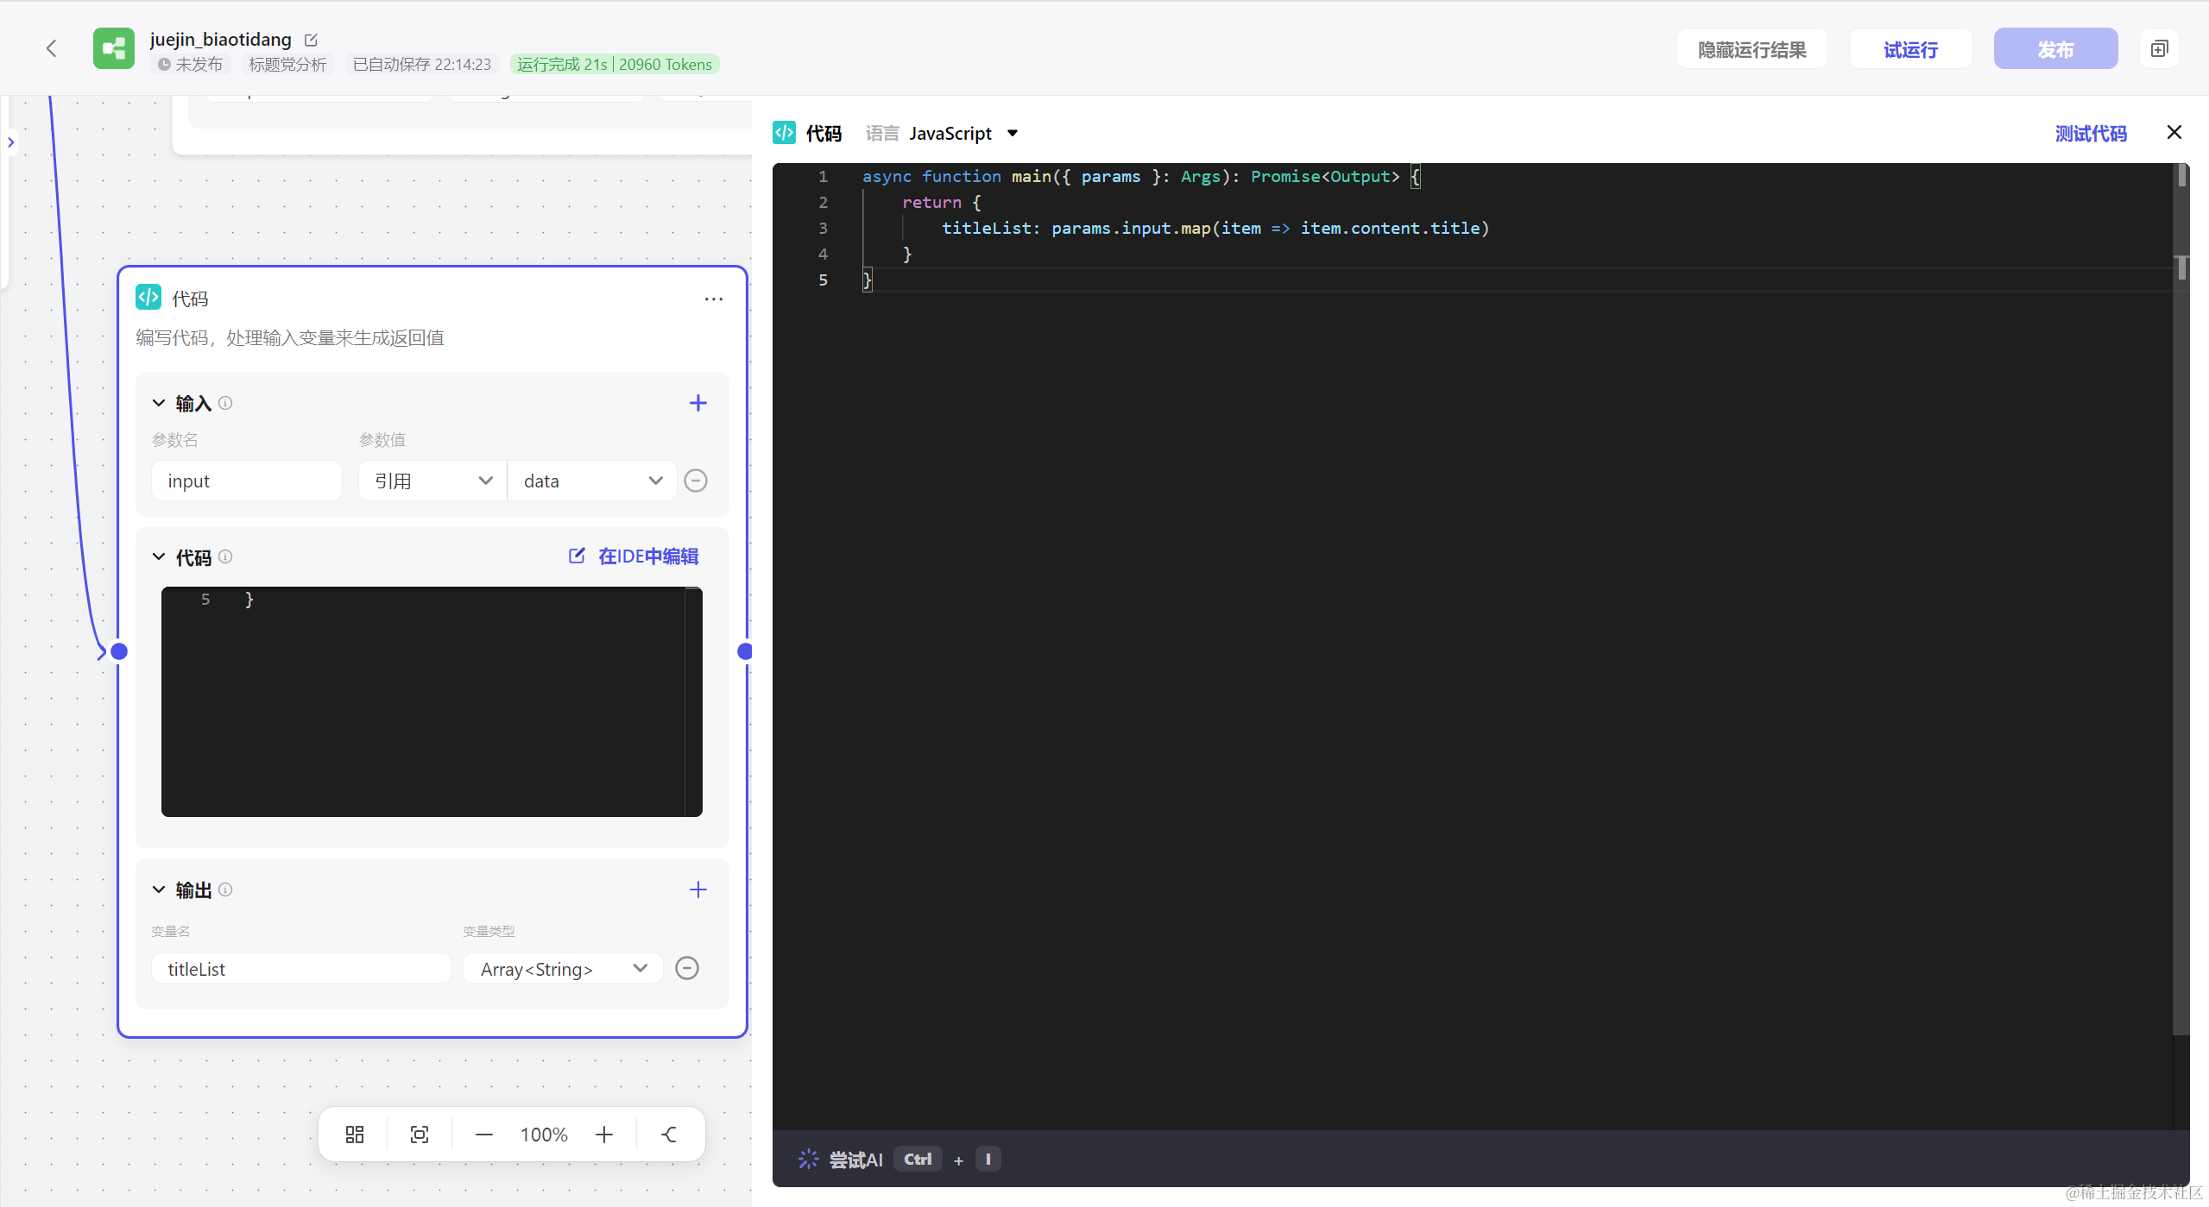
Task: Open the three-dot menu on the code node
Action: [x=713, y=299]
